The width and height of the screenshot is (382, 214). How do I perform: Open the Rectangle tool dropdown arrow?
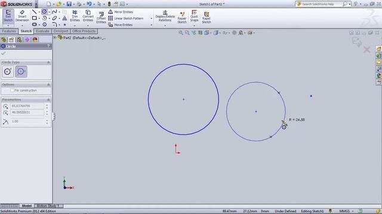click(39, 18)
